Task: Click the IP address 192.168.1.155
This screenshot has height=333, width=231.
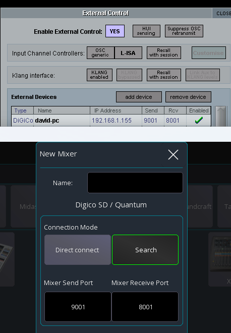Action: 115,121
